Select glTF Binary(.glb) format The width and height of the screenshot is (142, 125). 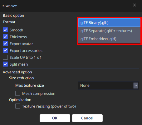(x=109, y=23)
